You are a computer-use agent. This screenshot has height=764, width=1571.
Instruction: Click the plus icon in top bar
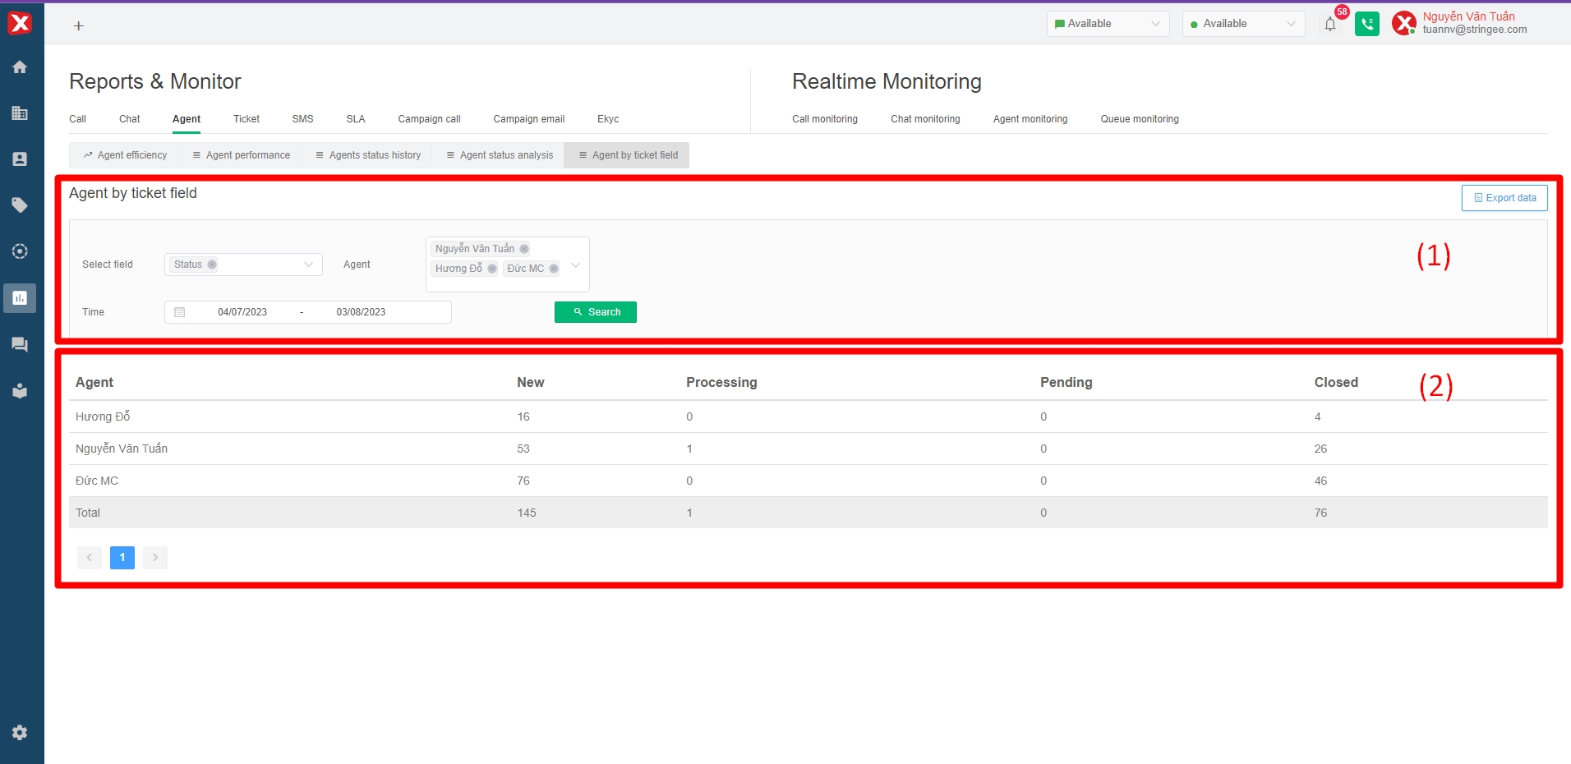(79, 26)
